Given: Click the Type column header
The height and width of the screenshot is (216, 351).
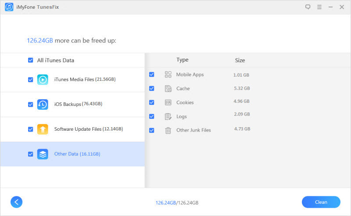Looking at the screenshot, I should [182, 60].
